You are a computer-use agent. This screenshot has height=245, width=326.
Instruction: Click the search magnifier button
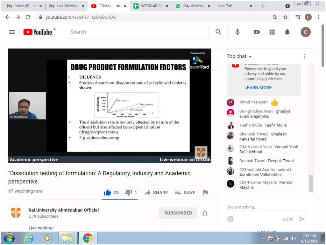pyautogui.click(x=218, y=32)
